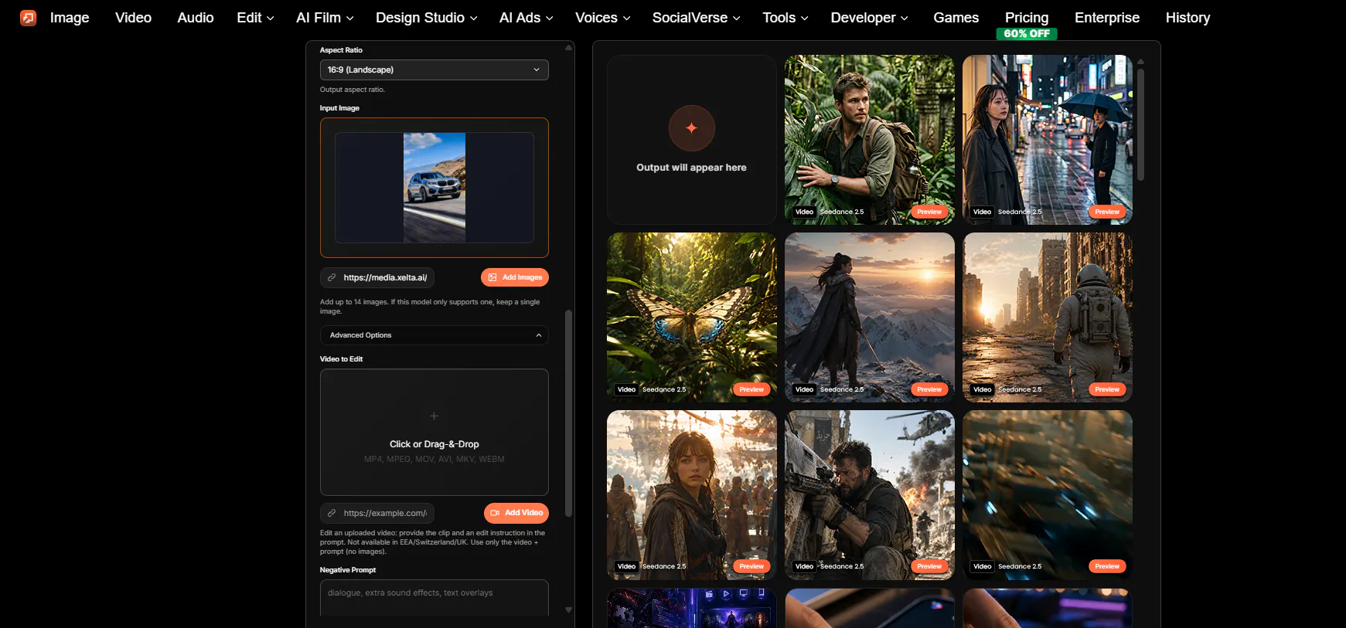The height and width of the screenshot is (628, 1346).
Task: Open the Image section
Action: [70, 18]
